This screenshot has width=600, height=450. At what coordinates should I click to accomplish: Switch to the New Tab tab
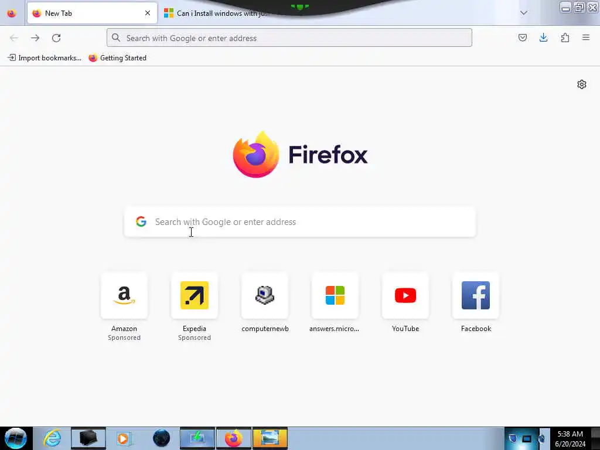point(92,13)
